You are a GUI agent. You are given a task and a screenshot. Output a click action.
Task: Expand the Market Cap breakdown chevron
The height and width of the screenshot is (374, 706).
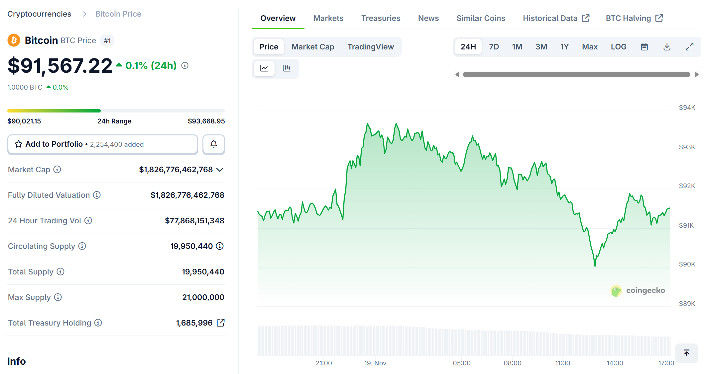coord(220,170)
